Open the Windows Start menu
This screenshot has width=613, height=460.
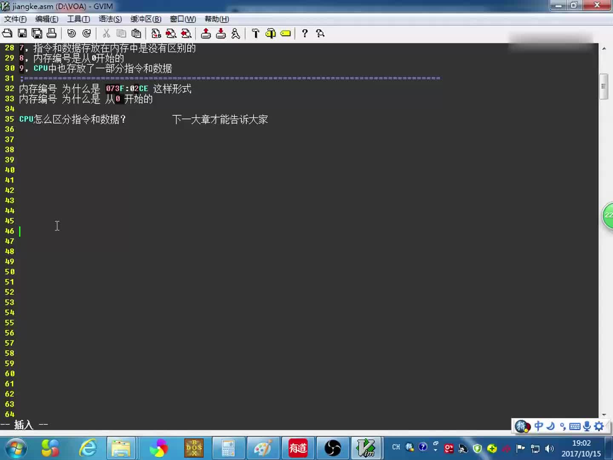[16, 448]
